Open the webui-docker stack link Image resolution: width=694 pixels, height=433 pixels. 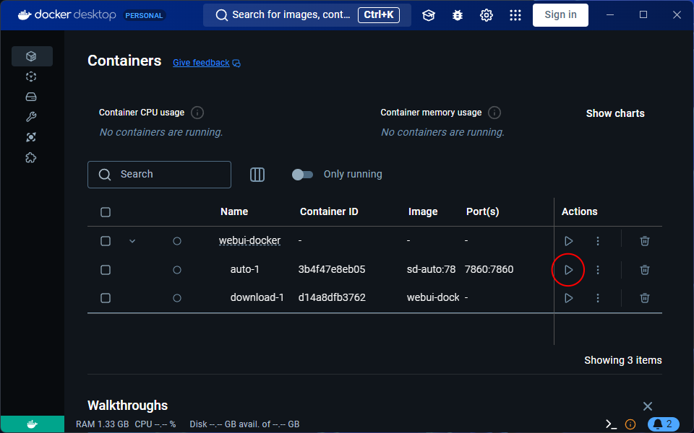pos(249,240)
